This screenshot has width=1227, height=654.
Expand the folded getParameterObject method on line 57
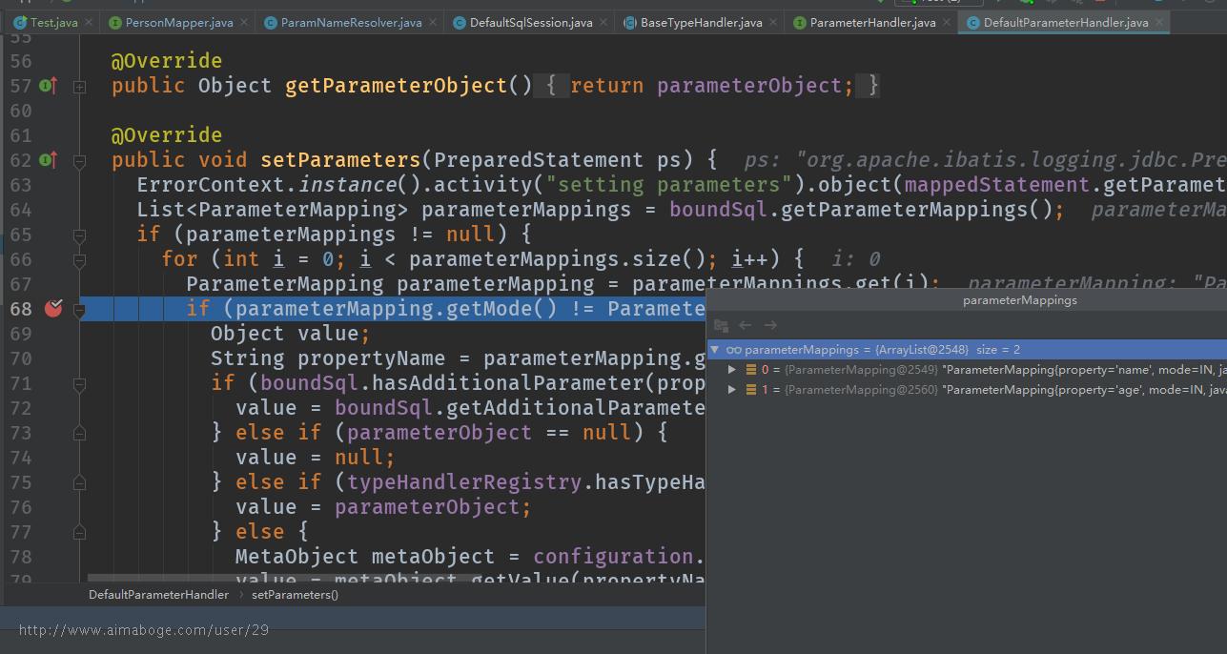[80, 86]
